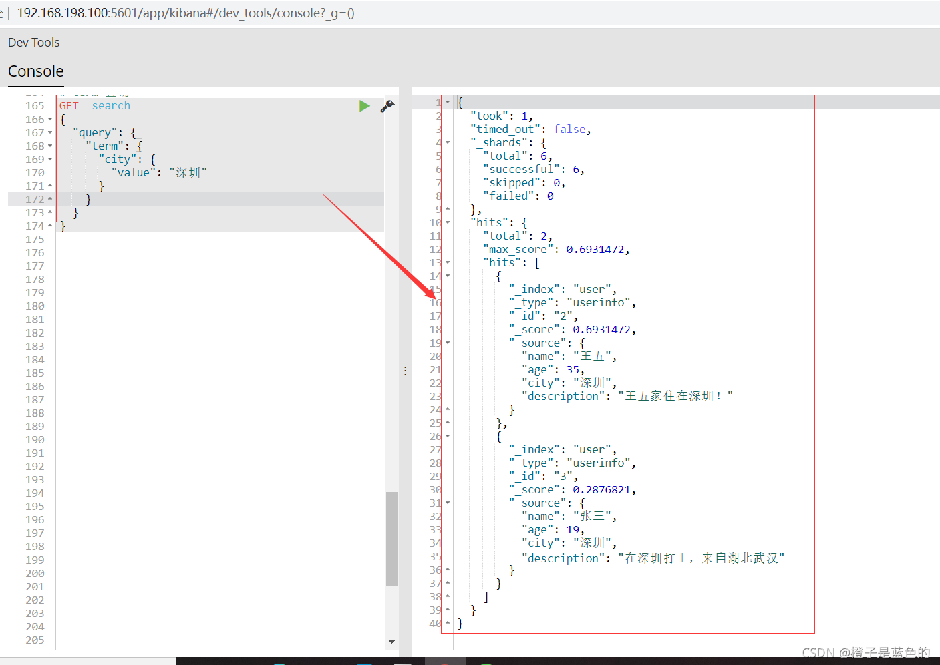This screenshot has width=940, height=665.
Task: Click the "GET _search" request line
Action: pos(95,106)
